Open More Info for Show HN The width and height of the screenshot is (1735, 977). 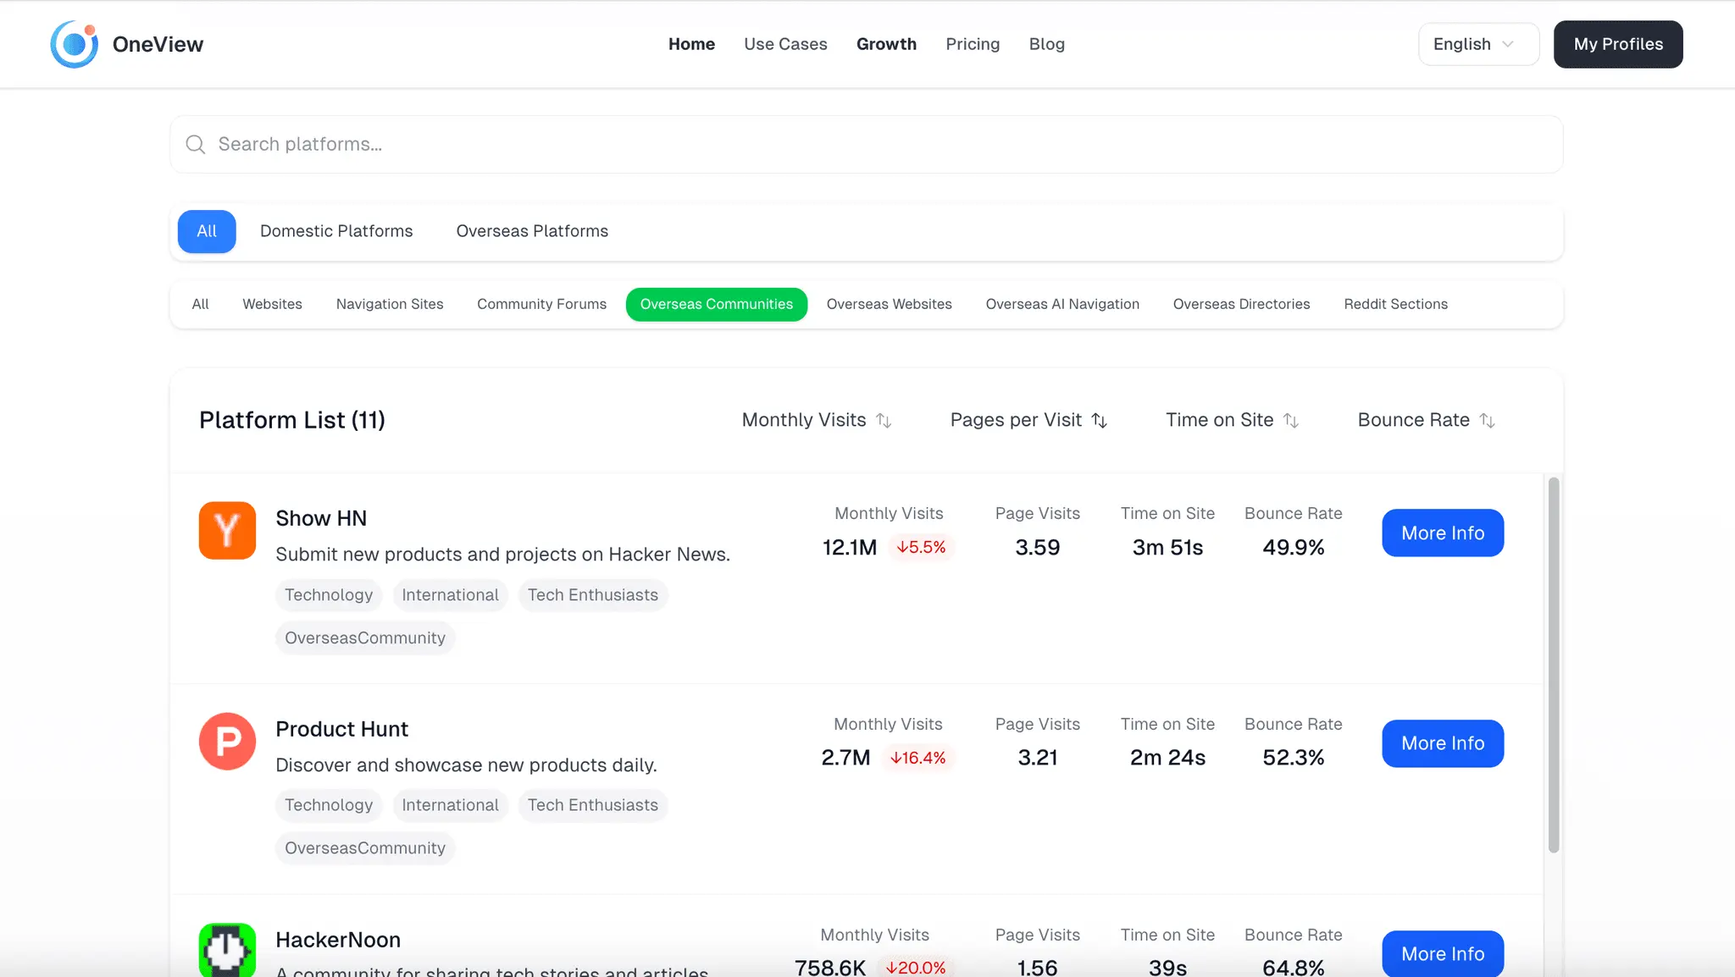[1443, 533]
